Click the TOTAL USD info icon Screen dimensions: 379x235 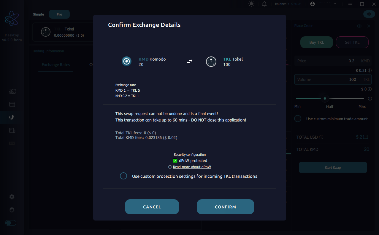(321, 137)
